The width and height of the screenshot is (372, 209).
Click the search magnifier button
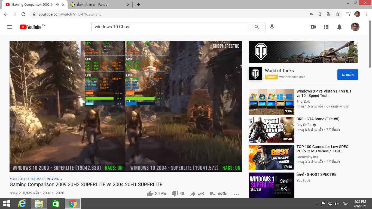click(x=257, y=27)
